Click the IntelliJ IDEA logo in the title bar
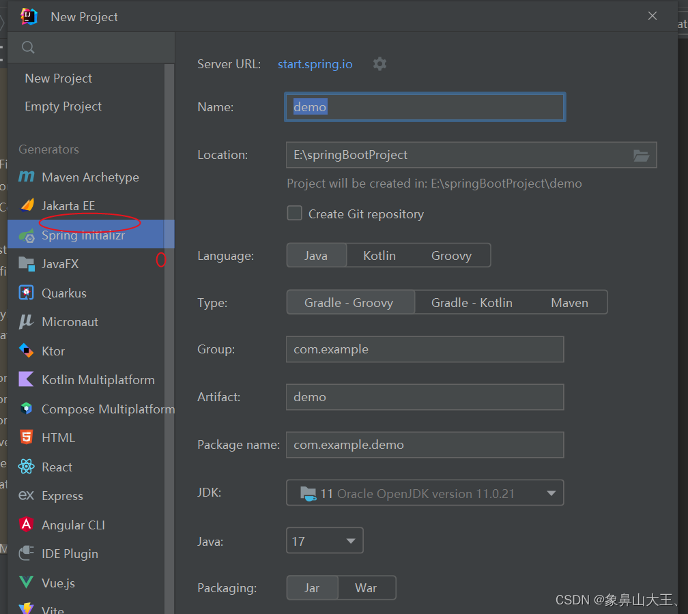688x614 pixels. point(29,16)
